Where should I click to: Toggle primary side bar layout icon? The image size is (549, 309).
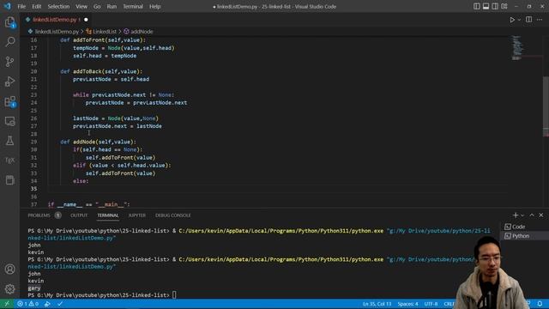coord(477,6)
